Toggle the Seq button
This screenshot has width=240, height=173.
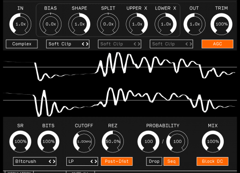pyautogui.click(x=171, y=161)
